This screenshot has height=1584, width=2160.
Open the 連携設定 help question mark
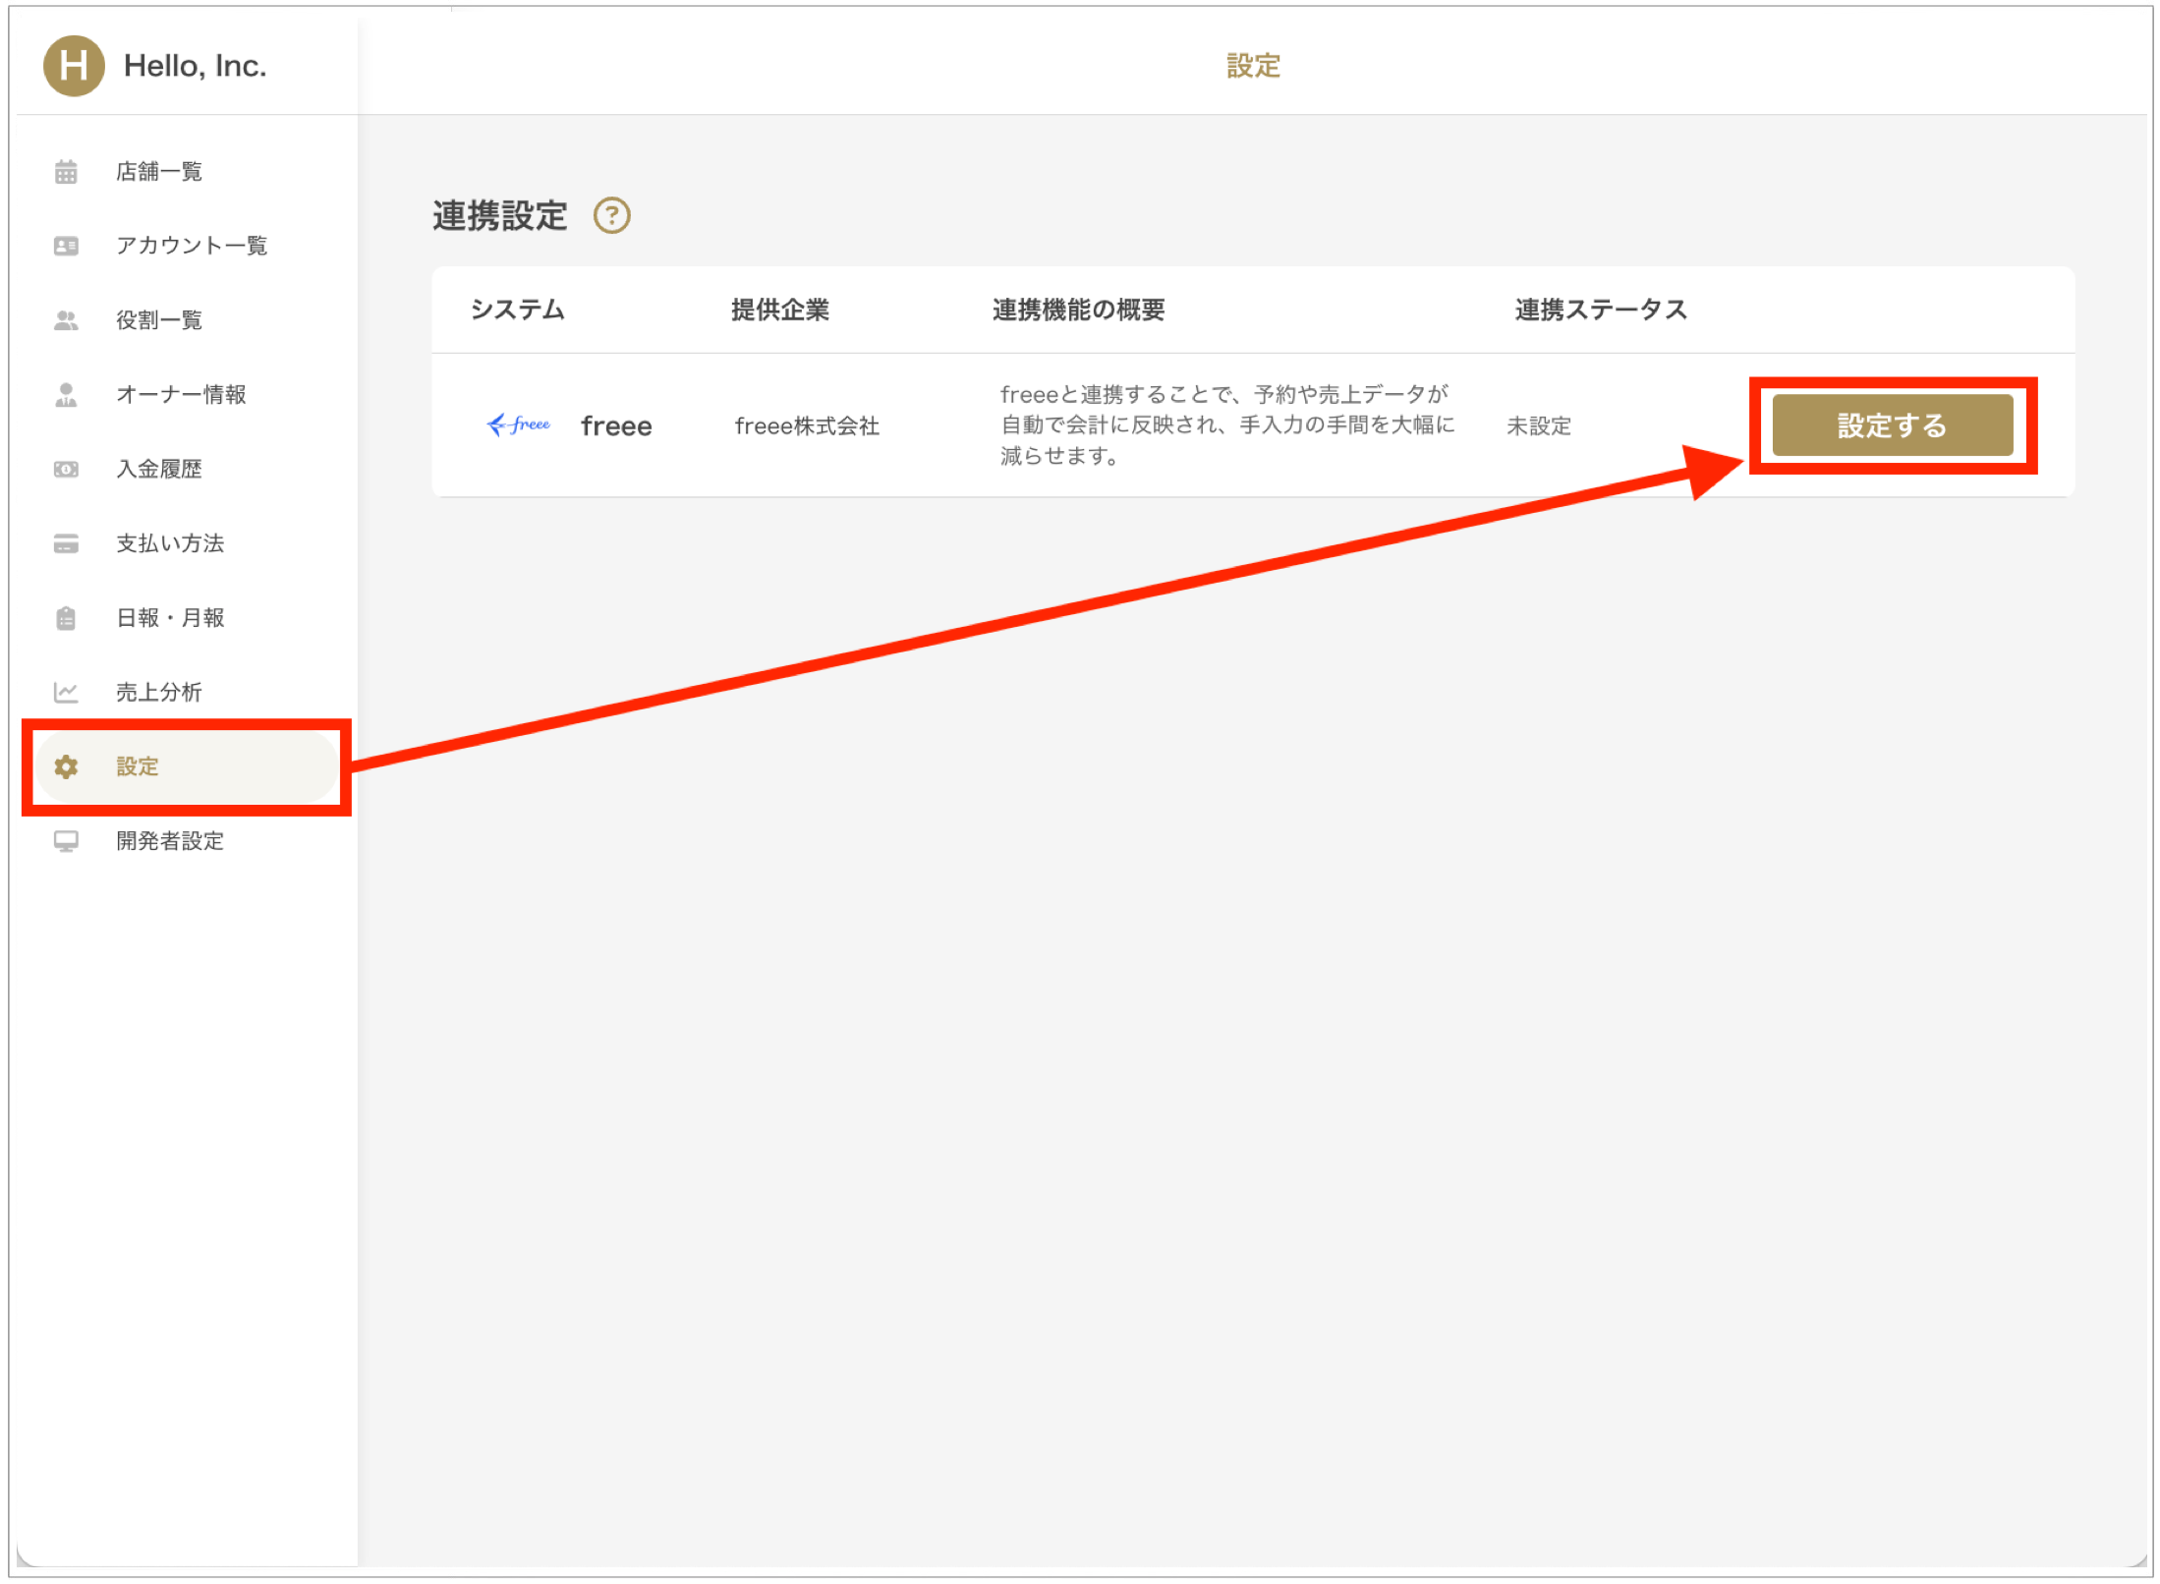click(611, 215)
